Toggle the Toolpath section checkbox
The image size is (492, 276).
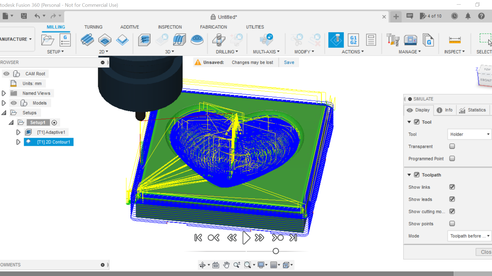click(417, 175)
